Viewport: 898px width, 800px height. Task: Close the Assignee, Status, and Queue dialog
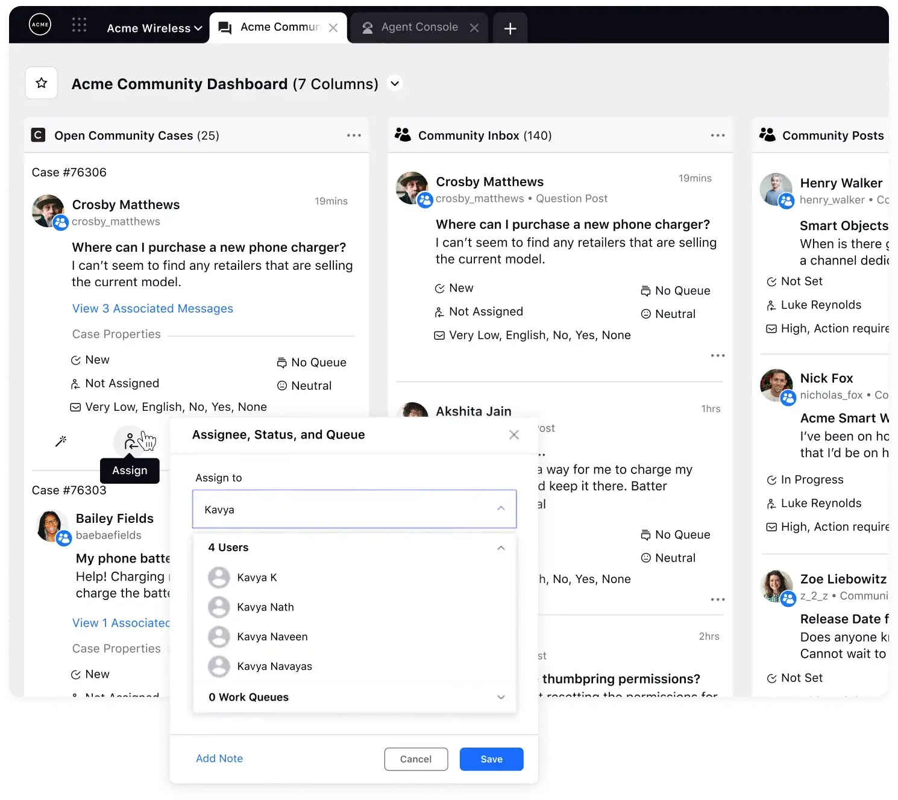click(x=514, y=435)
